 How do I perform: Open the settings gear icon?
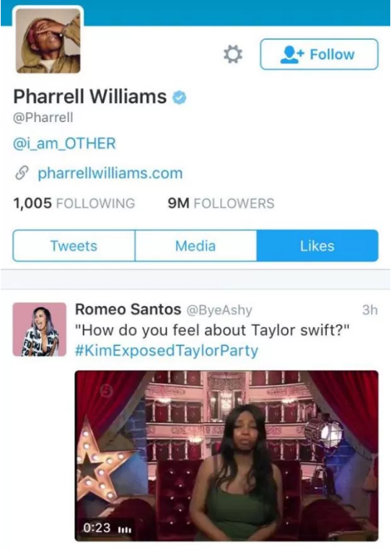[233, 54]
